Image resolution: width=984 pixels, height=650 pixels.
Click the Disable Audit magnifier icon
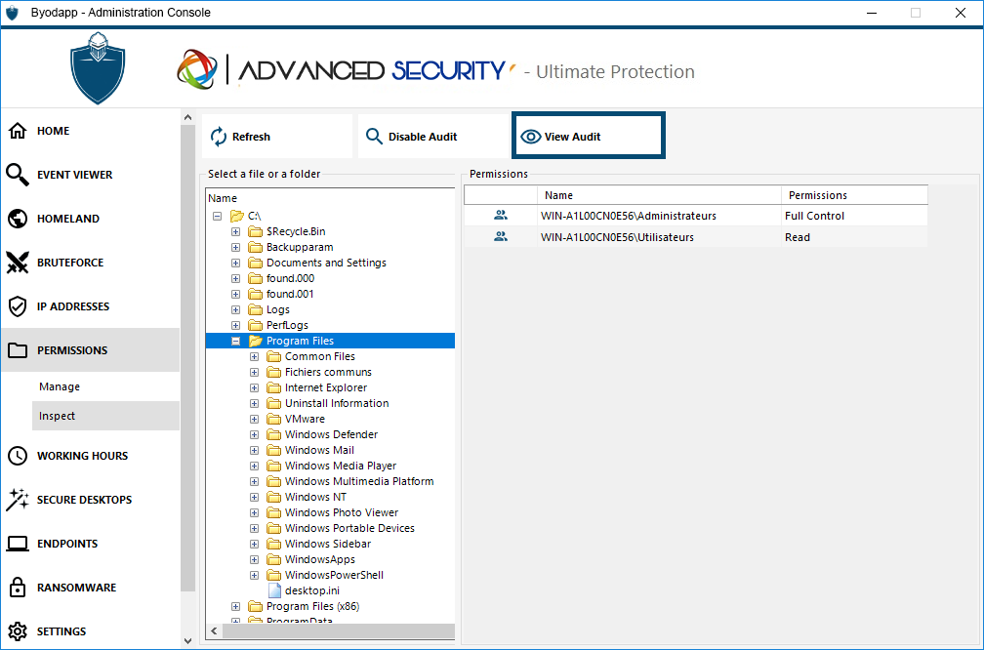click(x=374, y=137)
